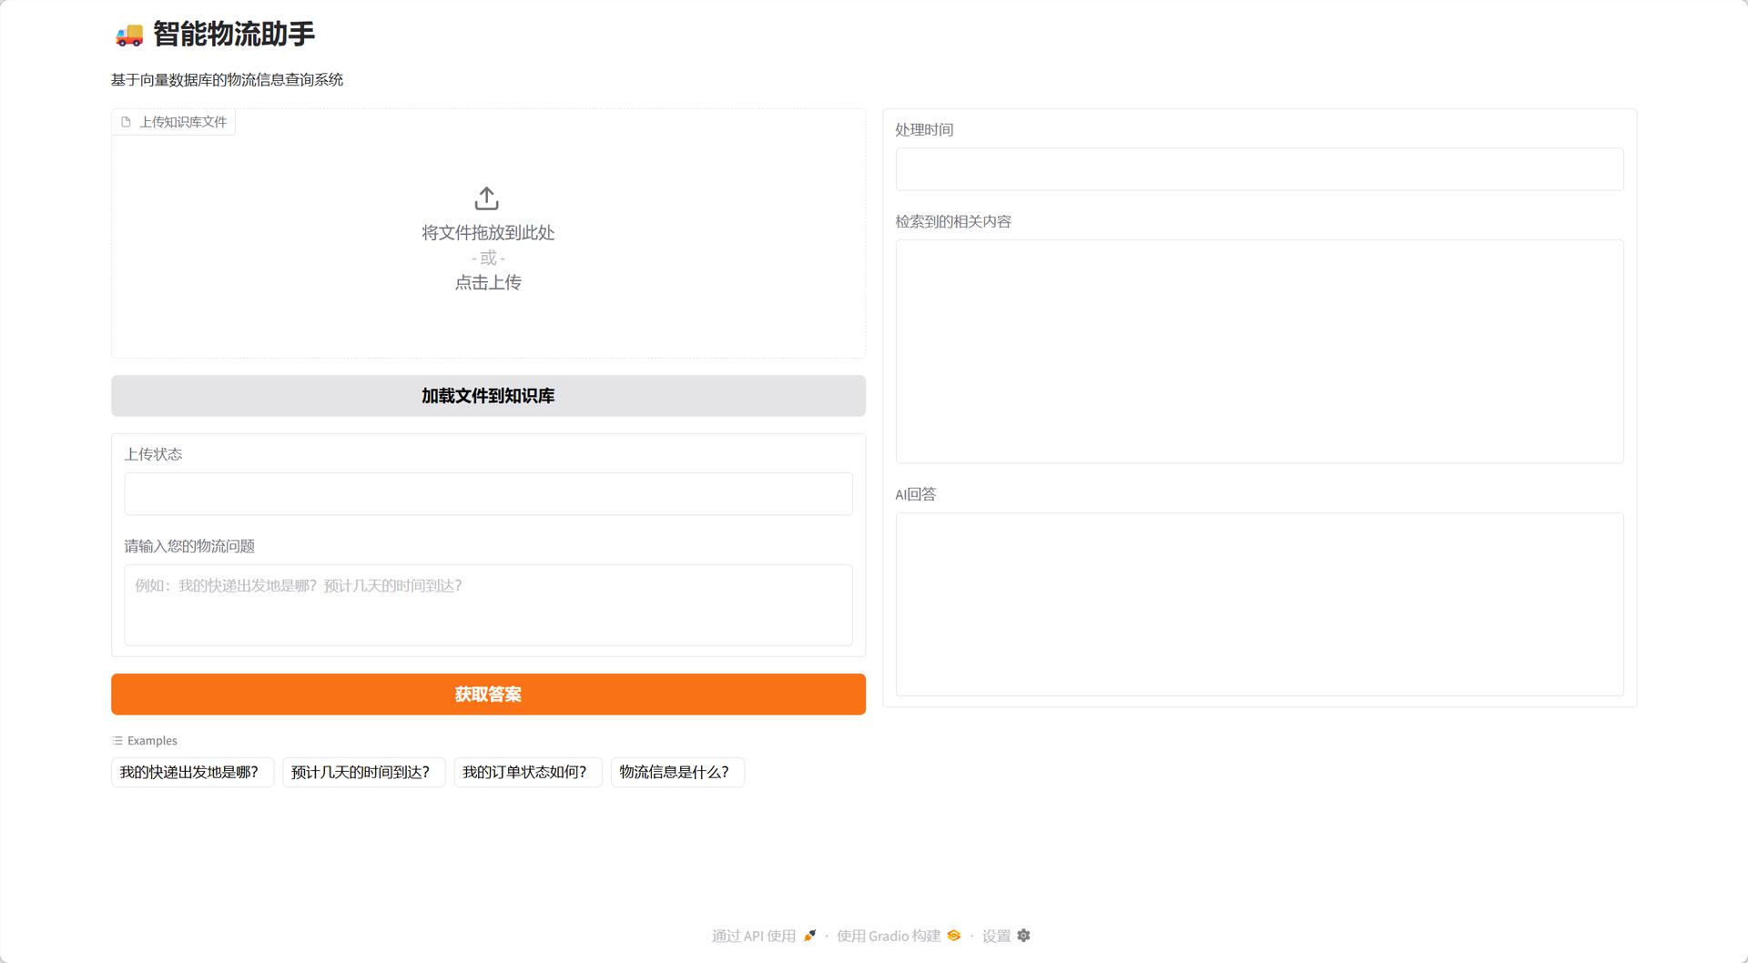Click the 处理时间 output field
This screenshot has width=1748, height=963.
click(1259, 169)
